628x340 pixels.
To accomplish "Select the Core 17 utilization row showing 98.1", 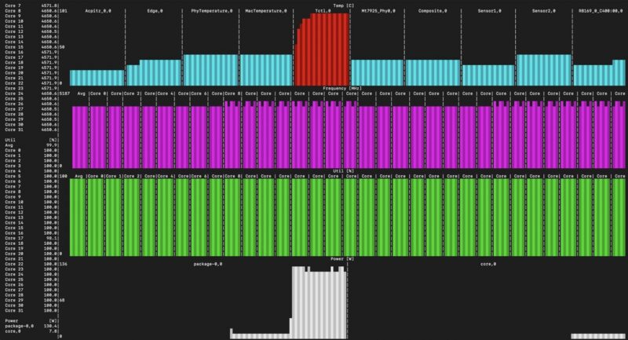I will (x=31, y=238).
